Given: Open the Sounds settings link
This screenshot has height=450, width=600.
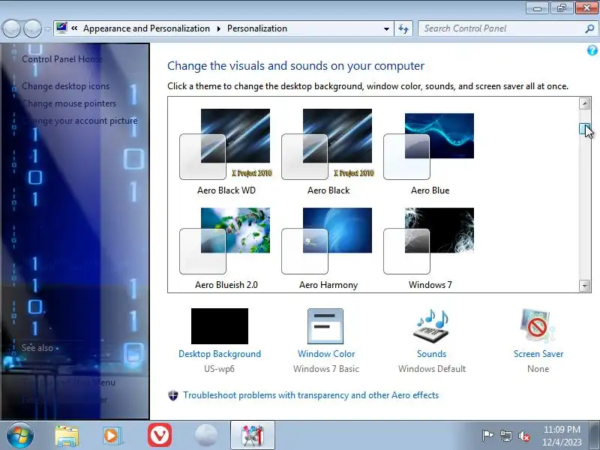Looking at the screenshot, I should tap(432, 354).
